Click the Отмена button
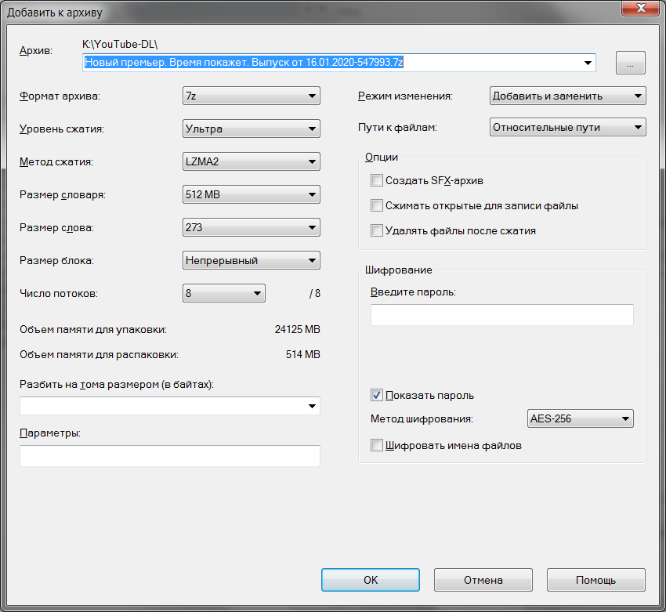Screen dimensions: 666x612 pos(483,580)
